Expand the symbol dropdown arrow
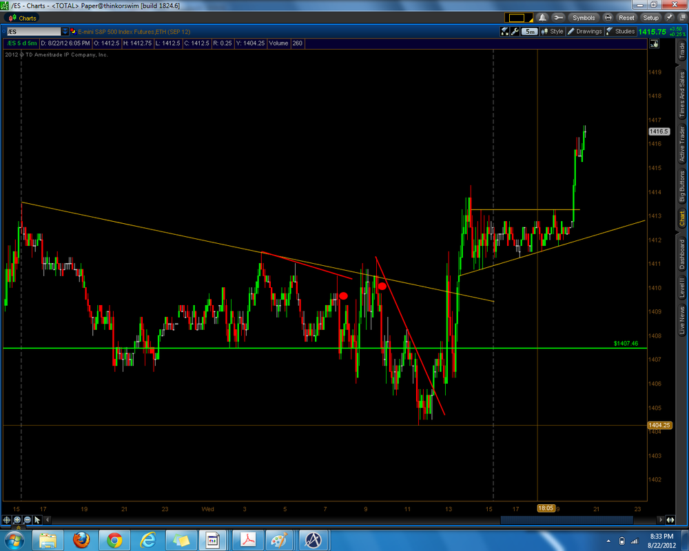This screenshot has width=689, height=551. tap(65, 32)
